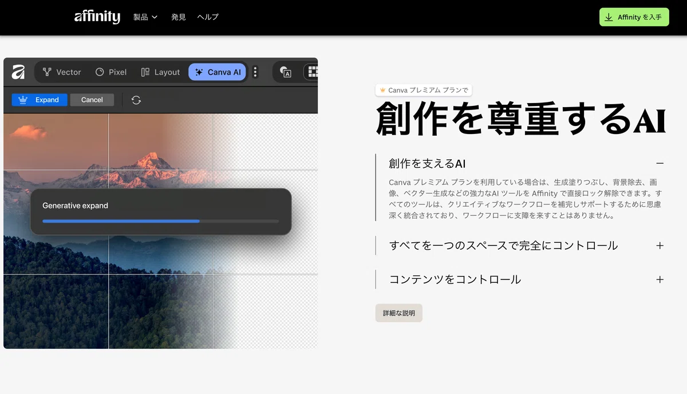The width and height of the screenshot is (687, 394).
Task: Click the affinity logo in header
Action: point(97,17)
